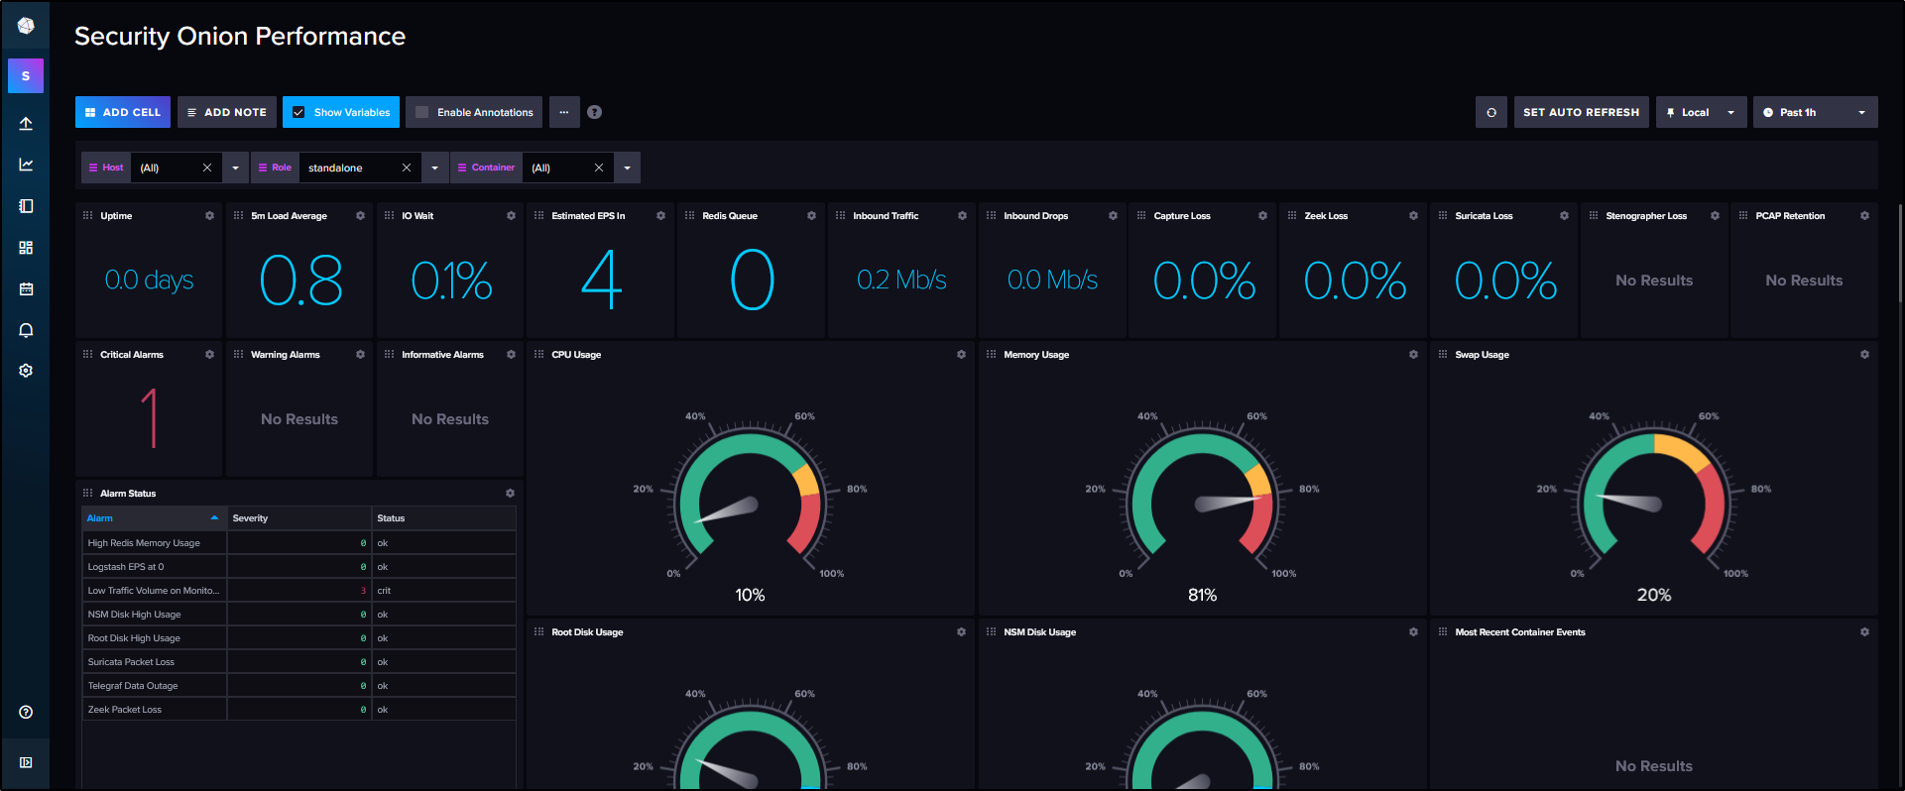This screenshot has width=1905, height=791.
Task: Open Data Explorer chart icon in sidebar
Action: click(26, 165)
